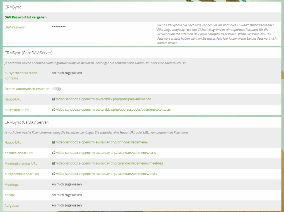
Task: Click external link icon beside Aufgabenkalendar URL
Action: [54, 174]
